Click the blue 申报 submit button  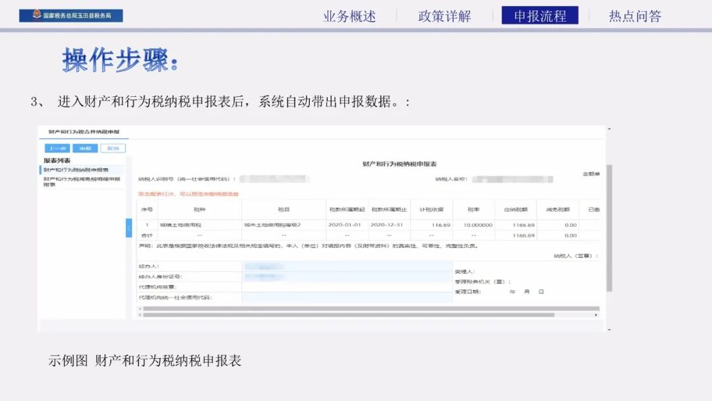(85, 148)
